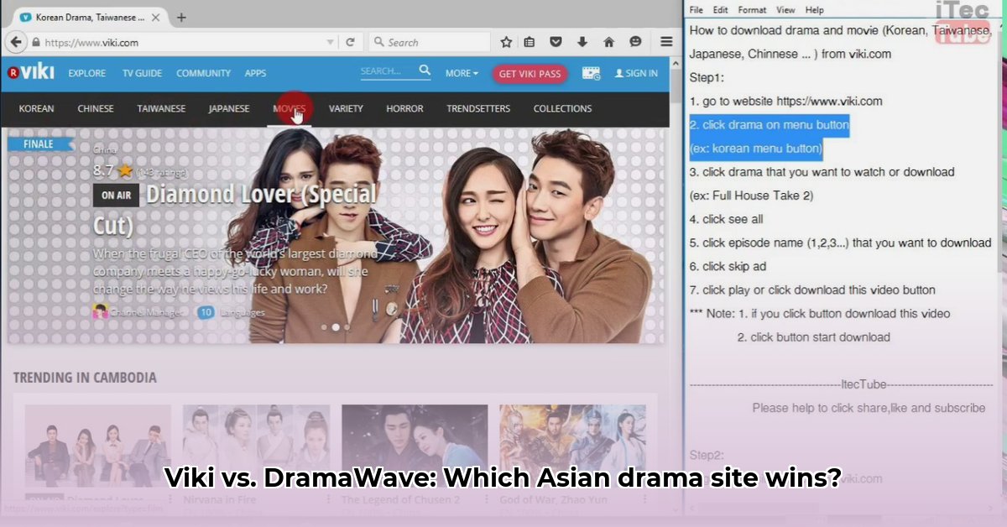
Task: Click the Pocket save icon
Action: [x=555, y=41]
